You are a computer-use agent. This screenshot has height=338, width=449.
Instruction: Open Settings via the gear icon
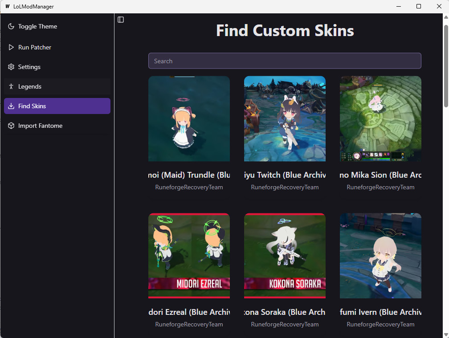tap(10, 67)
